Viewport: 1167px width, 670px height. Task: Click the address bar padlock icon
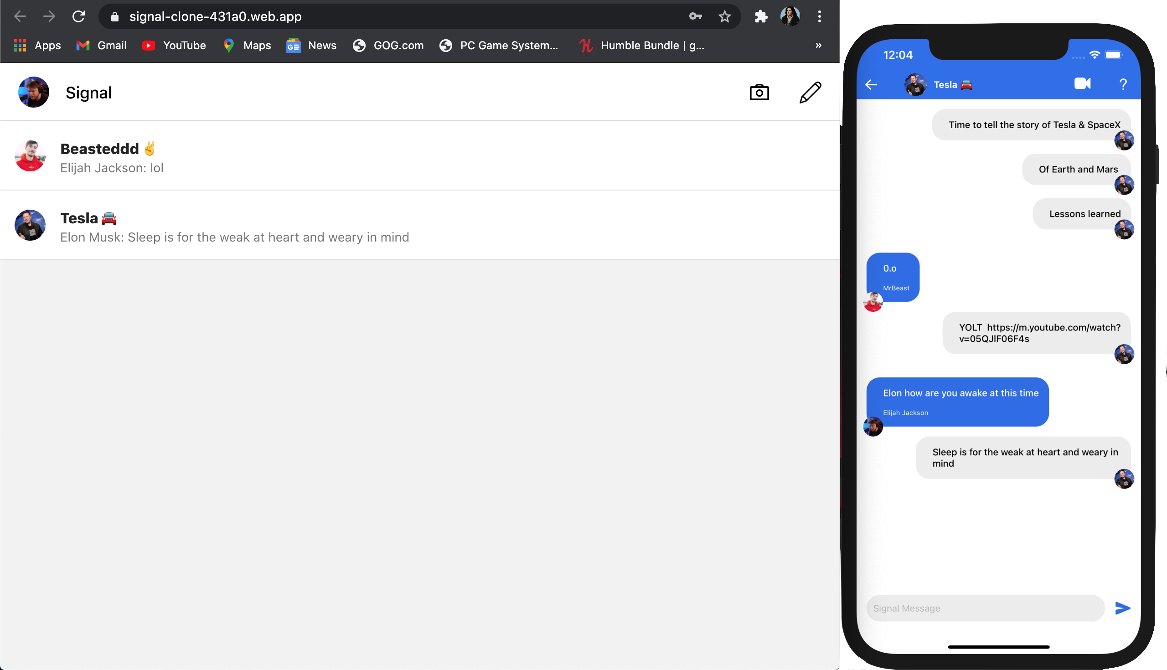(115, 17)
